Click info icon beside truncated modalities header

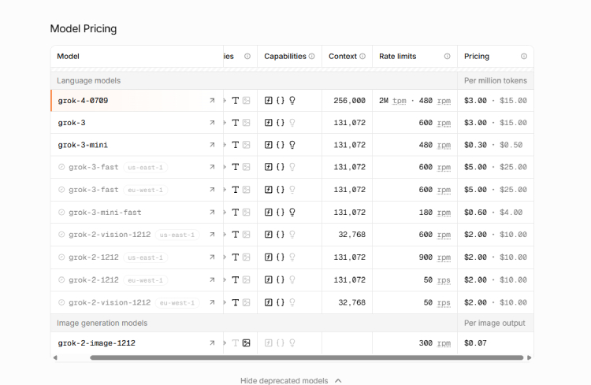tap(247, 56)
